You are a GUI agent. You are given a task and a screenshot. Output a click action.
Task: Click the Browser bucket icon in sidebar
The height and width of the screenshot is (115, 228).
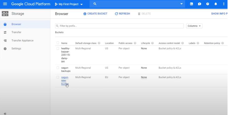pos(5,24)
